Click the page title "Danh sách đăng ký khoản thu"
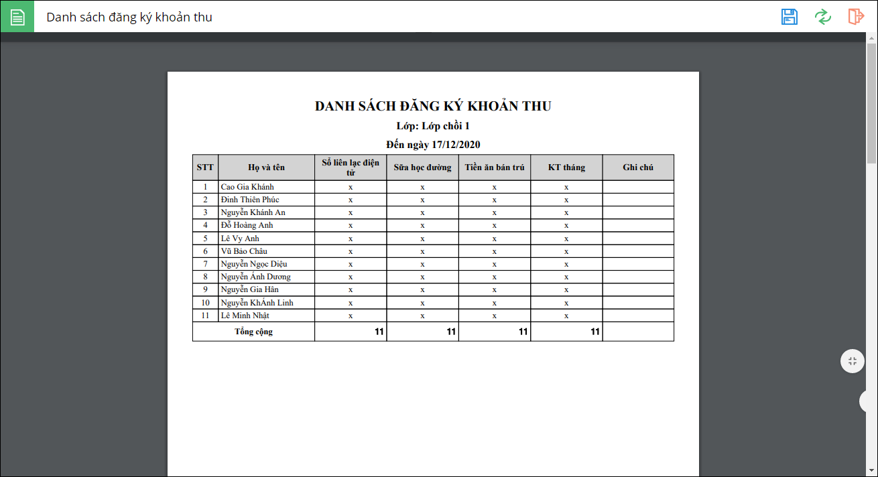 (x=129, y=17)
